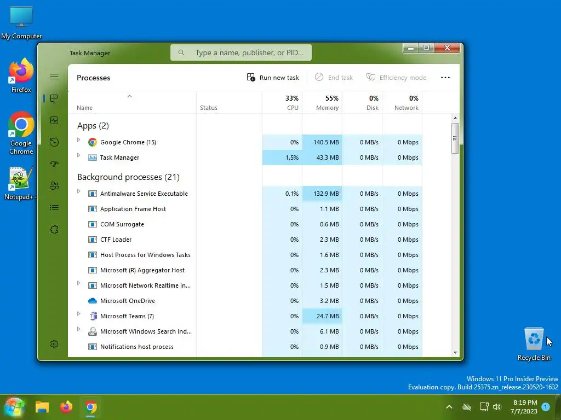
Task: Expand Microsoft Windows Search Ind... row
Action: (x=79, y=329)
